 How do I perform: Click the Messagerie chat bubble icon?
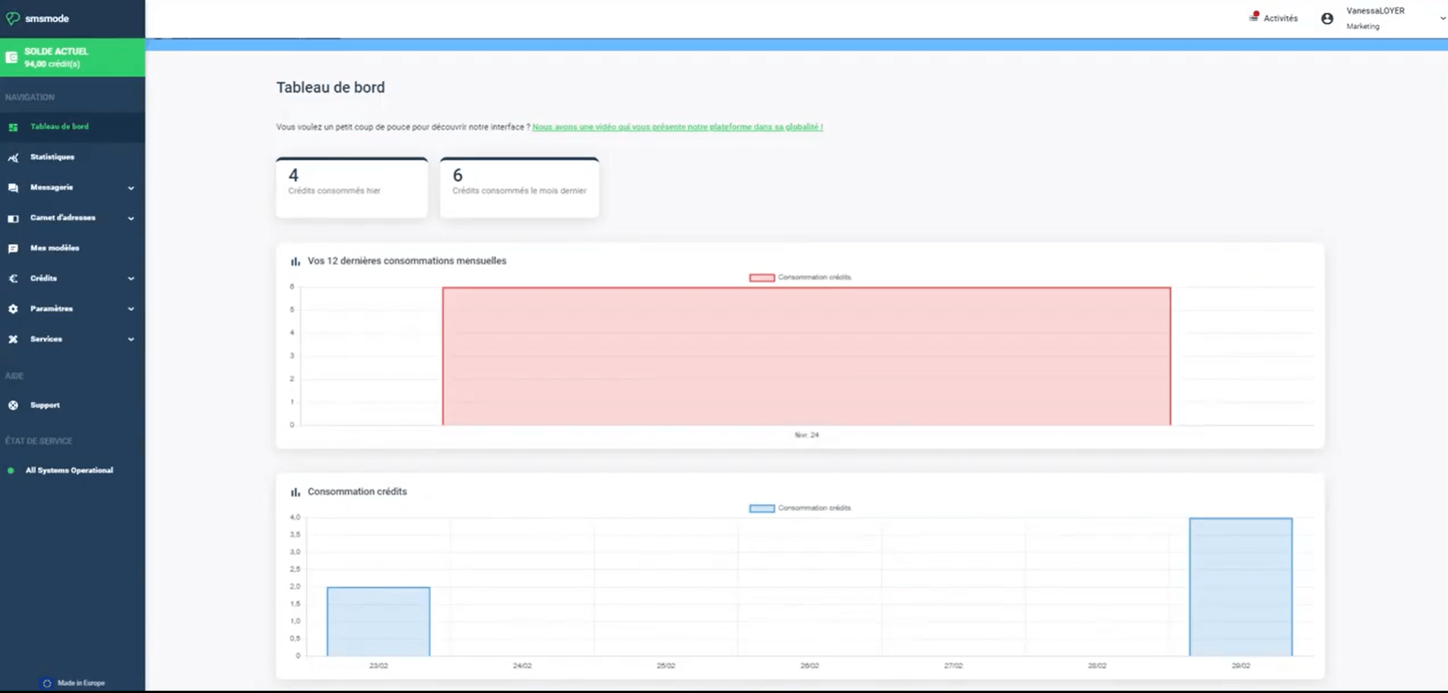click(13, 188)
